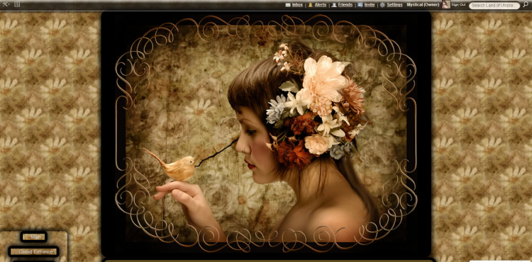The image size is (532, 262).
Task: Open the Ning tools dropdown icon
Action: click(6, 4)
